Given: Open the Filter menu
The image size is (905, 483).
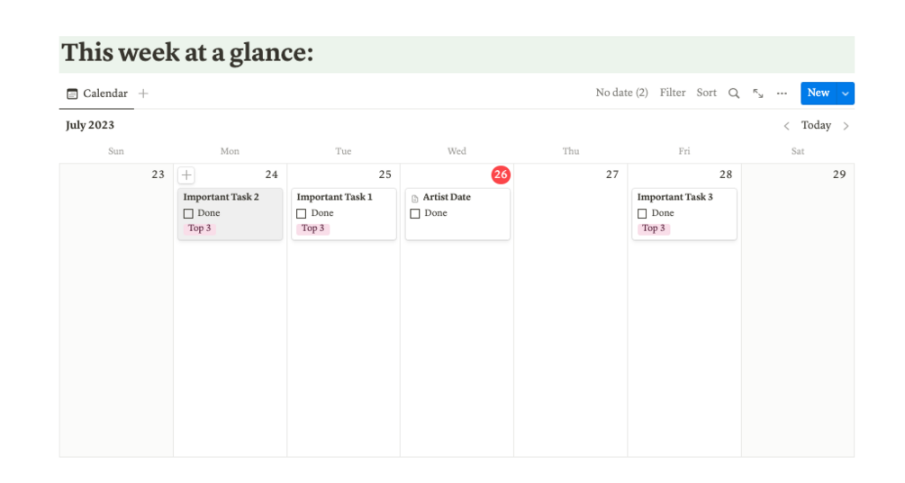Looking at the screenshot, I should 672,93.
